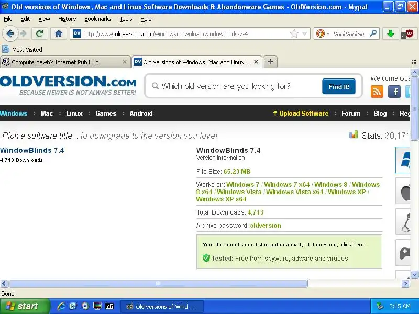Screen dimensions: 419x314
Task: Launch 7-Zip from quick launch
Action: [x=109, y=306]
